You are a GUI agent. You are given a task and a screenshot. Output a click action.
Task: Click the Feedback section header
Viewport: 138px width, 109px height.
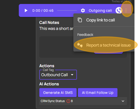click(85, 35)
